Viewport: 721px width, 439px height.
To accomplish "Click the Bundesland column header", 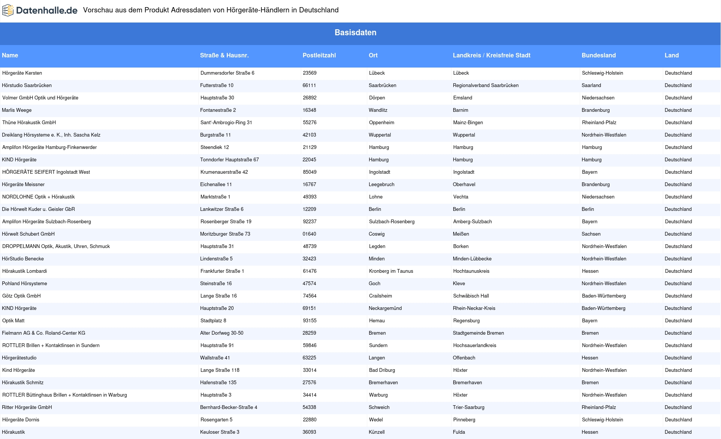I will coord(599,55).
